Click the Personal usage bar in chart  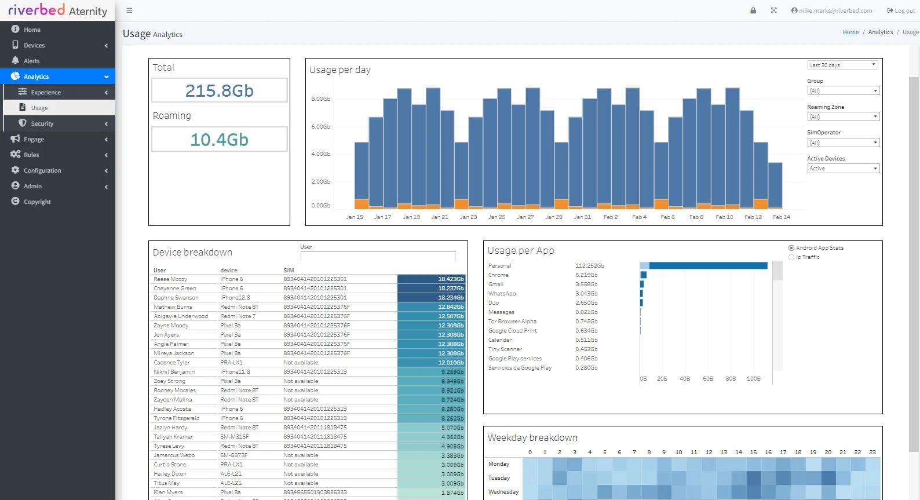[707, 265]
